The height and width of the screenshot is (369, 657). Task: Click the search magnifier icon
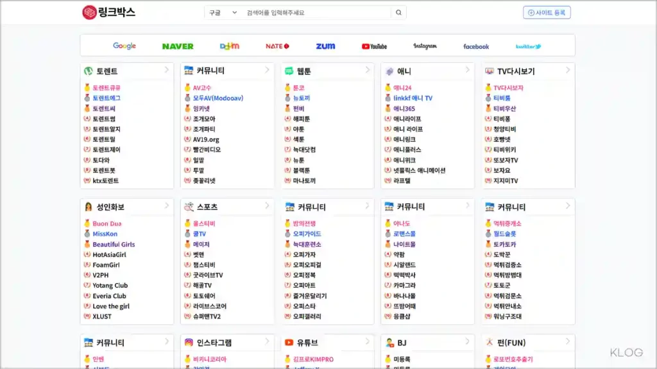pos(398,13)
